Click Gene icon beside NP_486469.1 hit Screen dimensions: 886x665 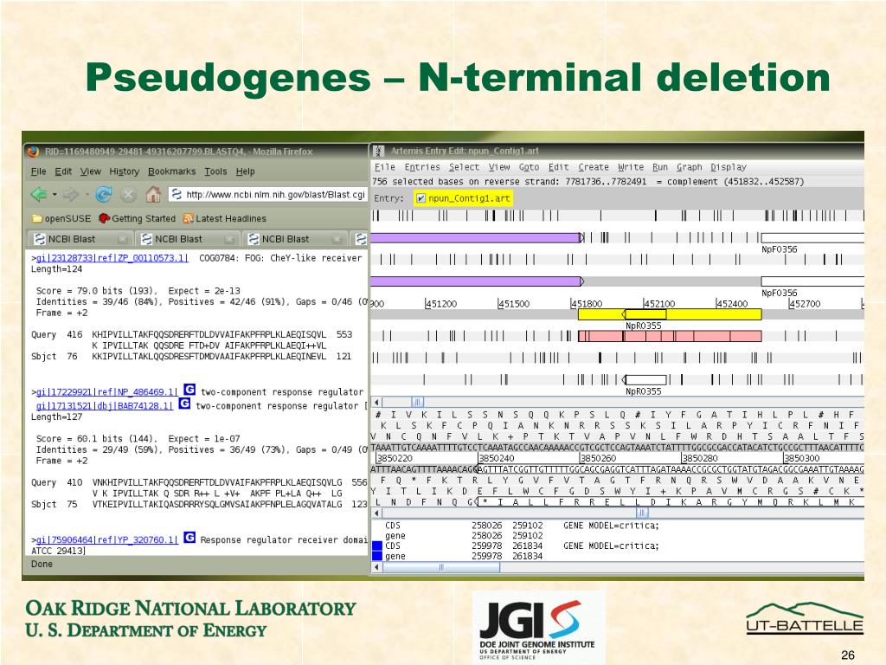189,390
